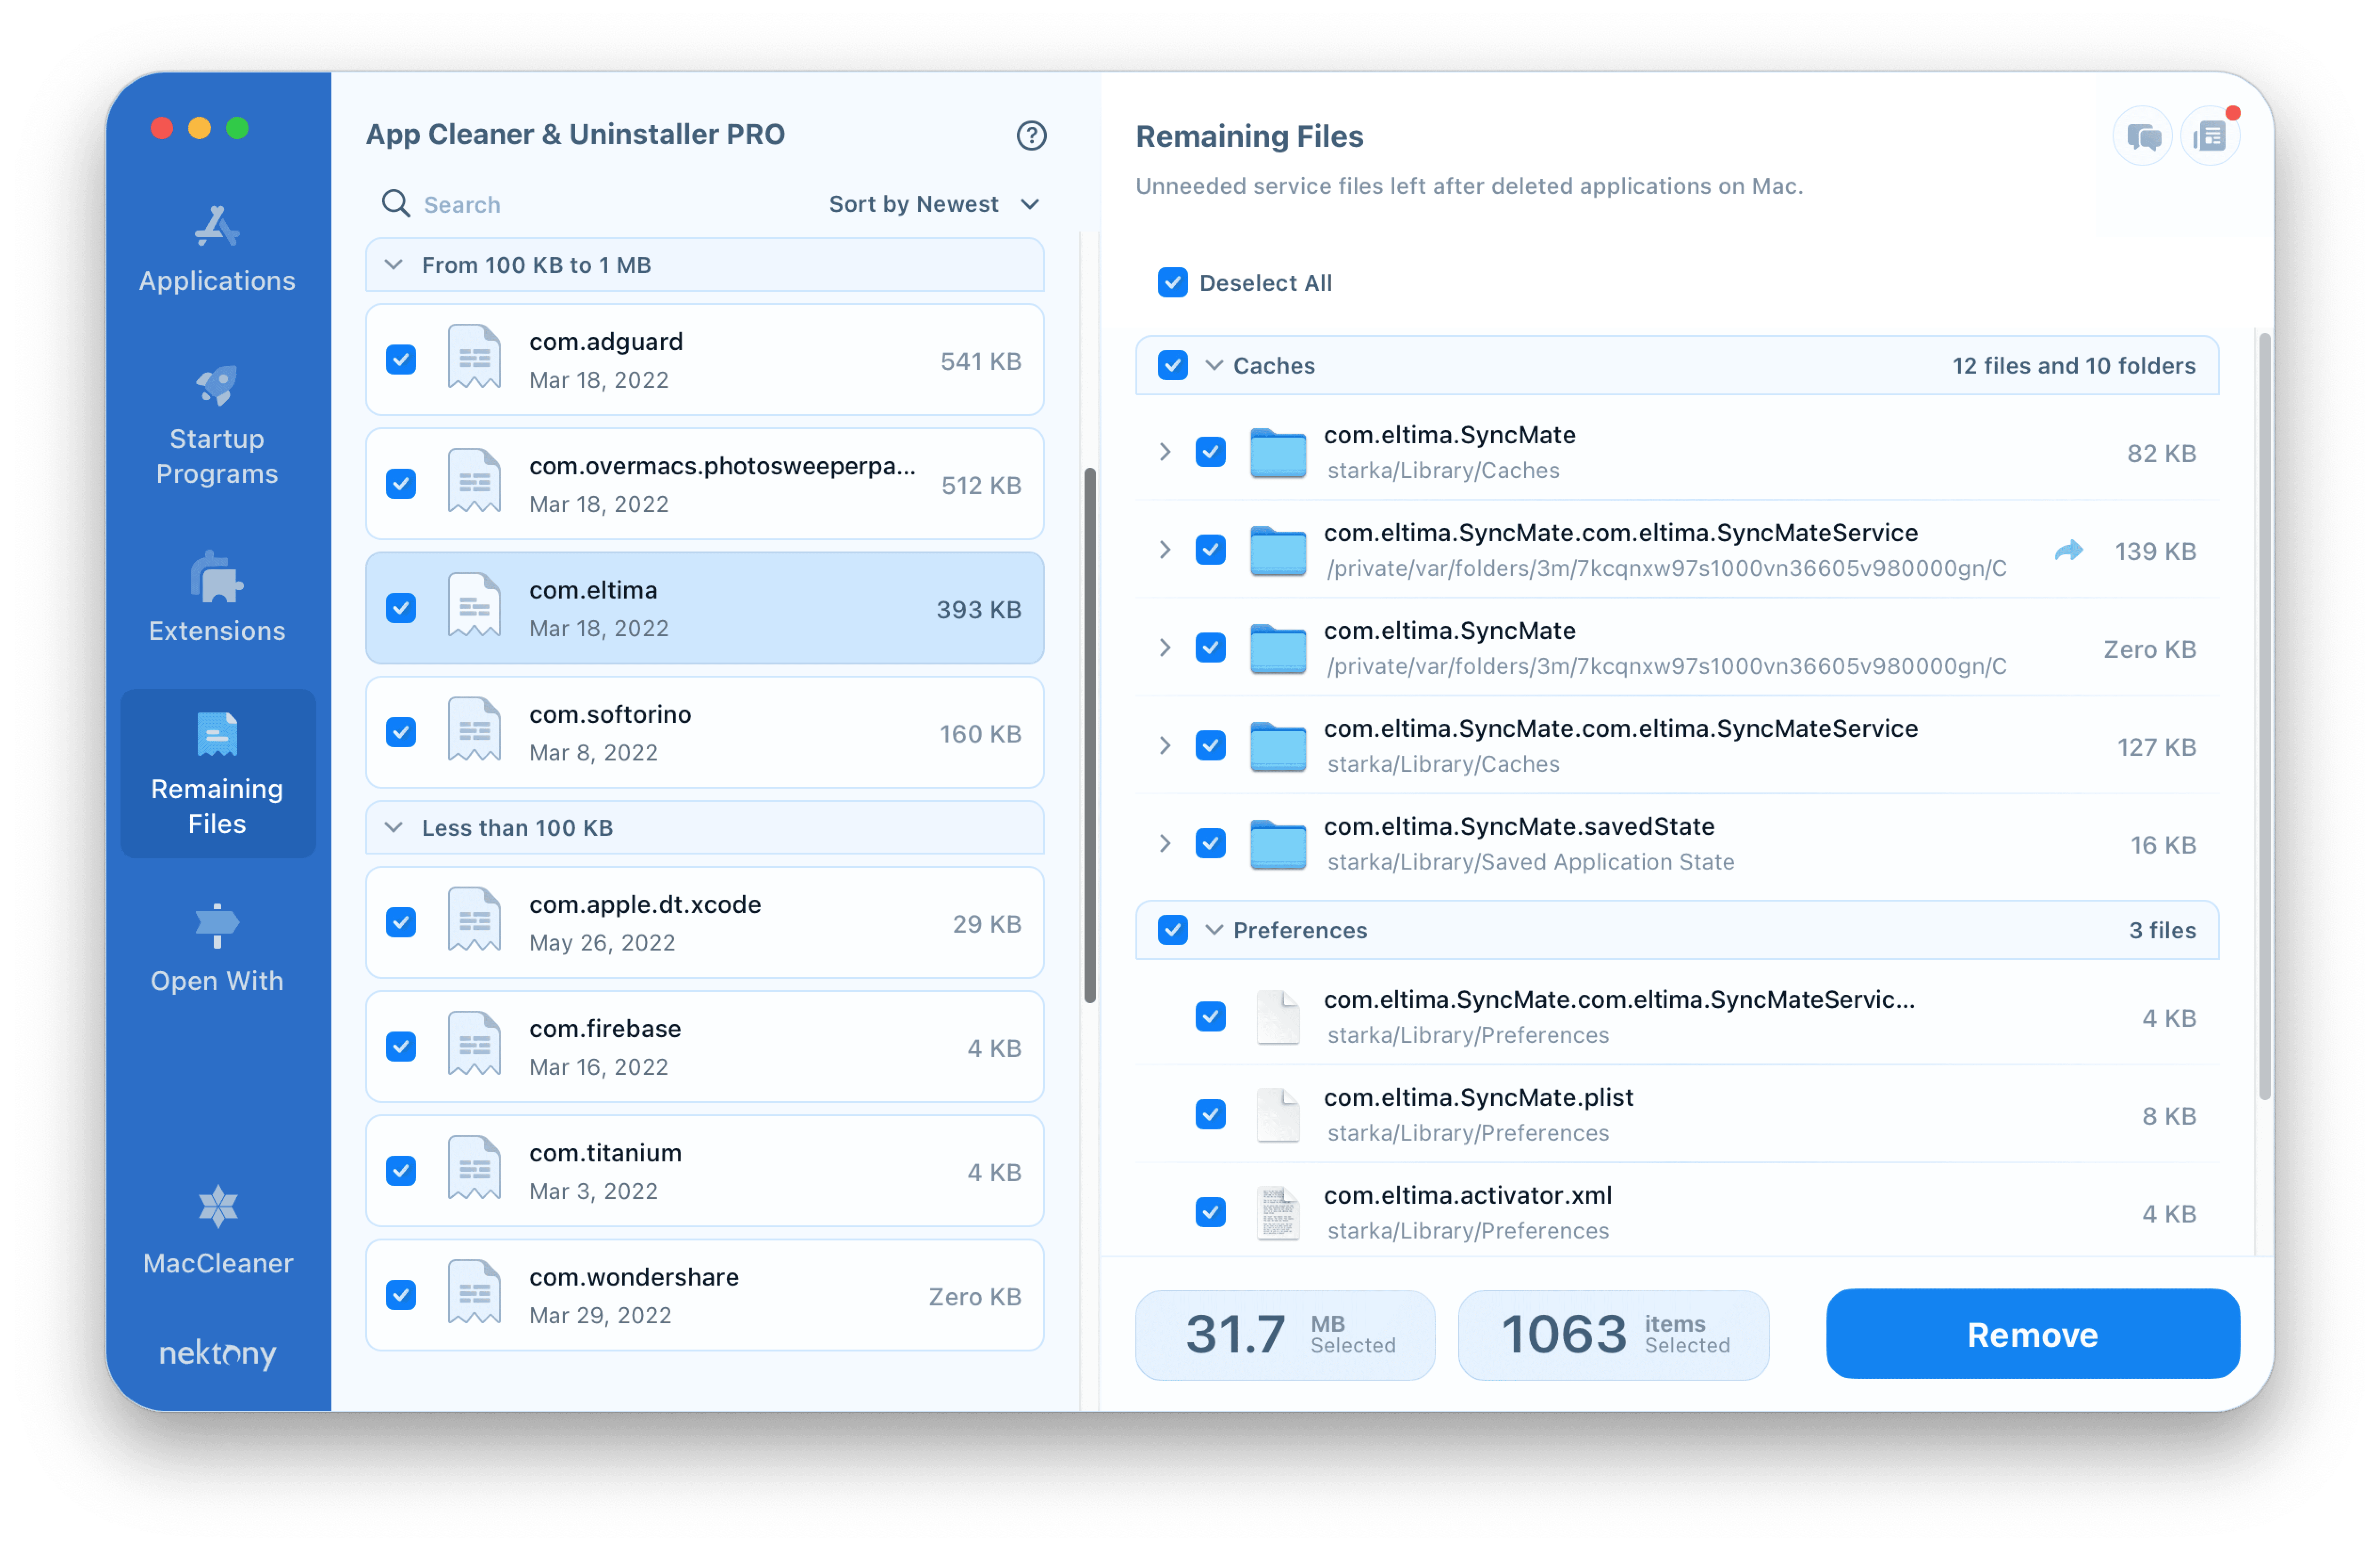The width and height of the screenshot is (2380, 1551).
Task: Uncheck com.adguard remaining file
Action: click(402, 361)
